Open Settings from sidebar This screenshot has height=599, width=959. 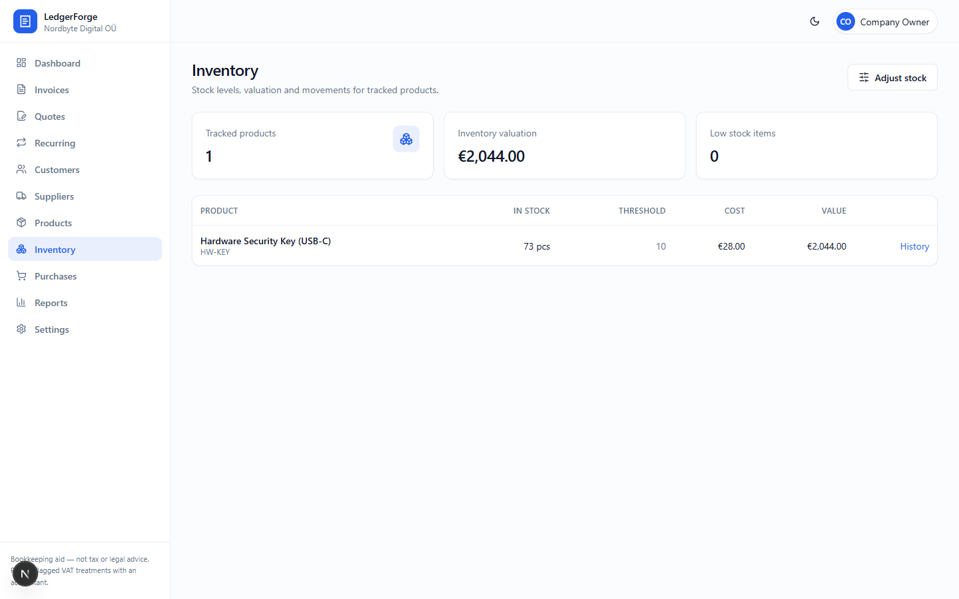(x=85, y=329)
